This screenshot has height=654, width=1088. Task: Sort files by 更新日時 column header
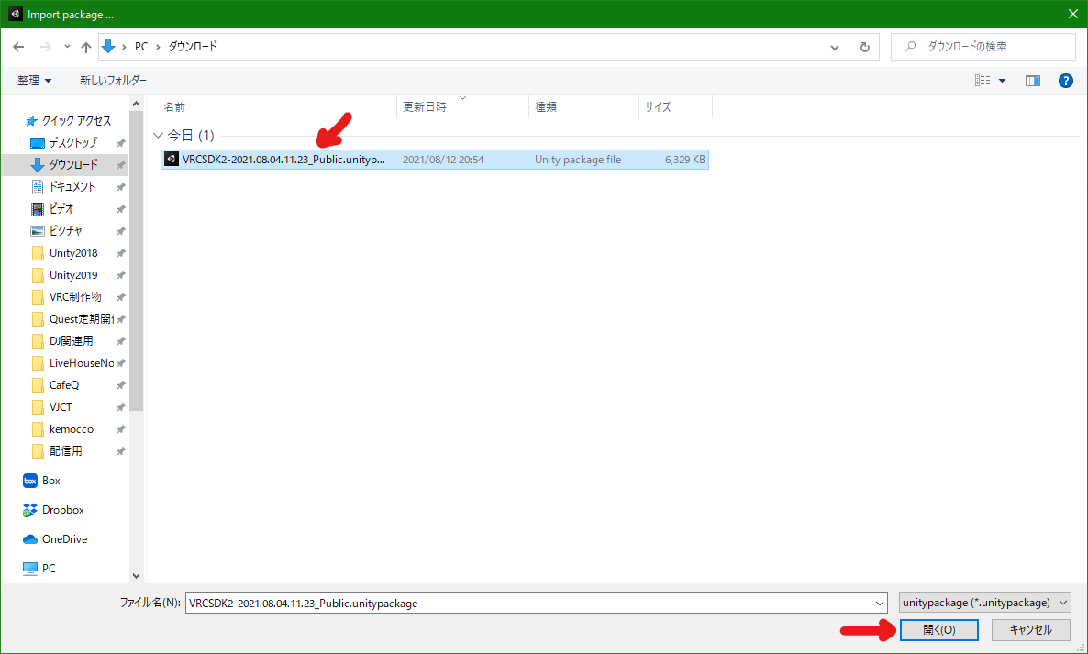pos(425,107)
